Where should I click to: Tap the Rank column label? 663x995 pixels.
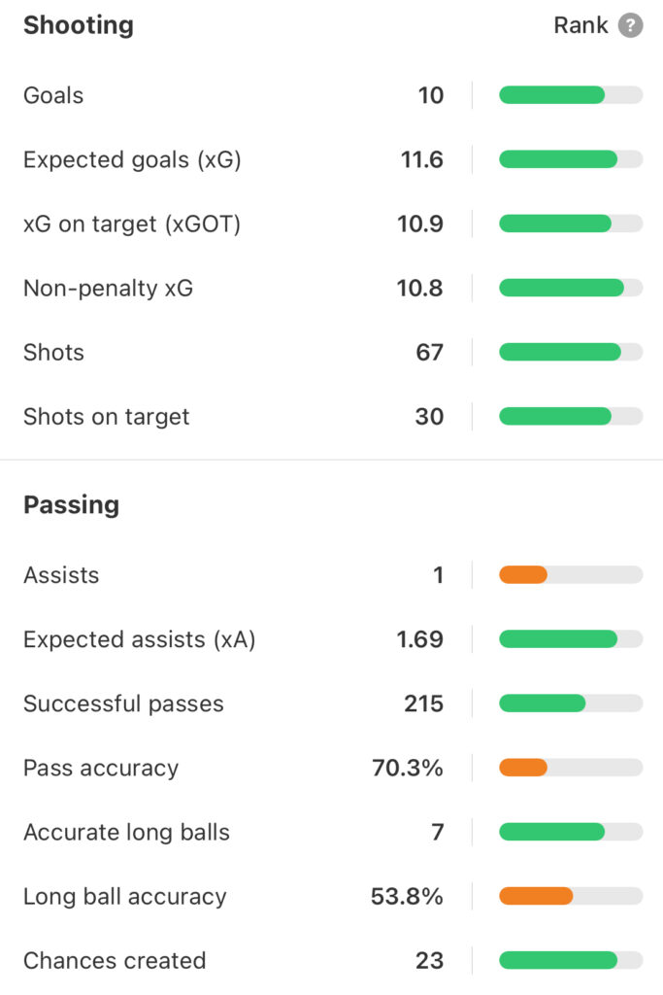tap(580, 25)
